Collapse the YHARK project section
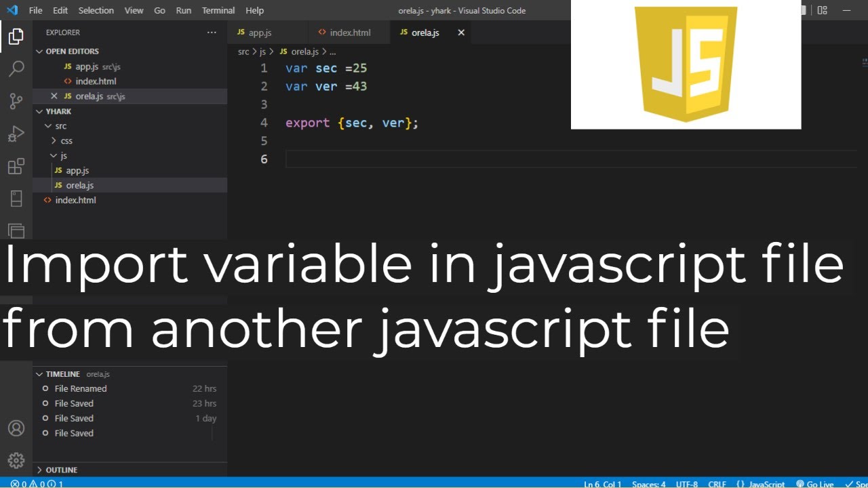This screenshot has width=868, height=488. click(x=130, y=111)
